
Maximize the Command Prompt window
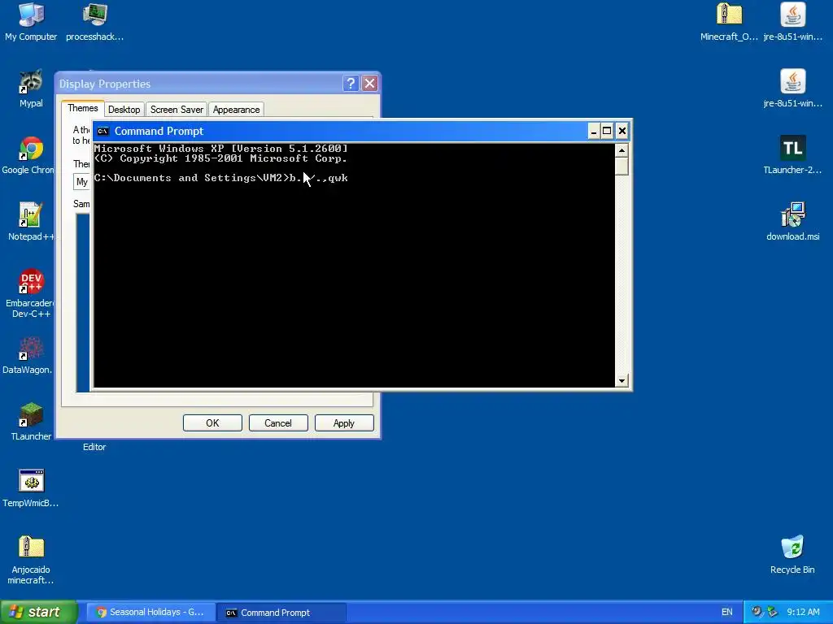tap(607, 131)
